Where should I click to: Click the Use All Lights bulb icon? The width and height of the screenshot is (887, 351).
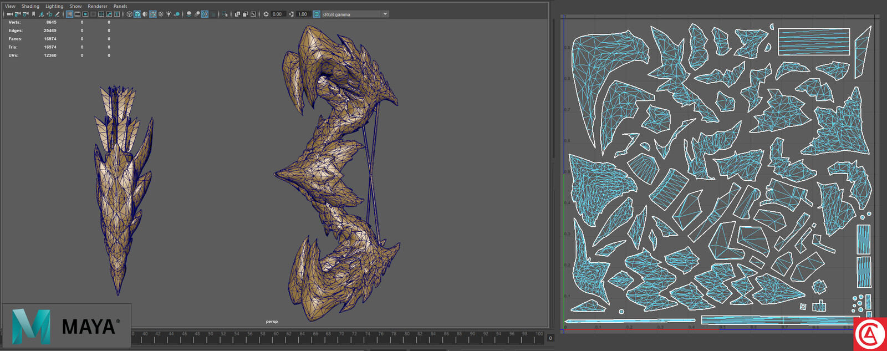tap(169, 14)
